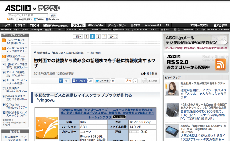Viewport: 230px width, 141px height.
Task: Open the TECH nav tab
Action: [34, 25]
